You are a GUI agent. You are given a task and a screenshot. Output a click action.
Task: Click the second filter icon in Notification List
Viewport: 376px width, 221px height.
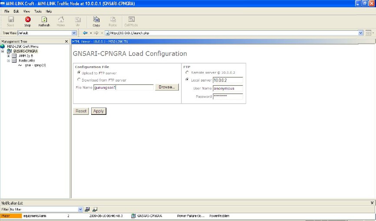coord(95,209)
